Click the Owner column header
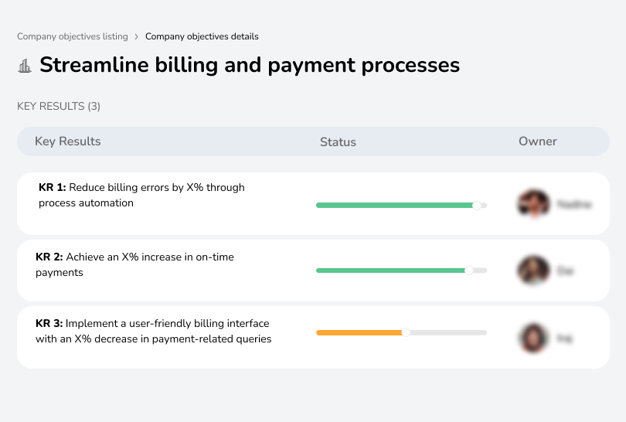 pos(537,141)
